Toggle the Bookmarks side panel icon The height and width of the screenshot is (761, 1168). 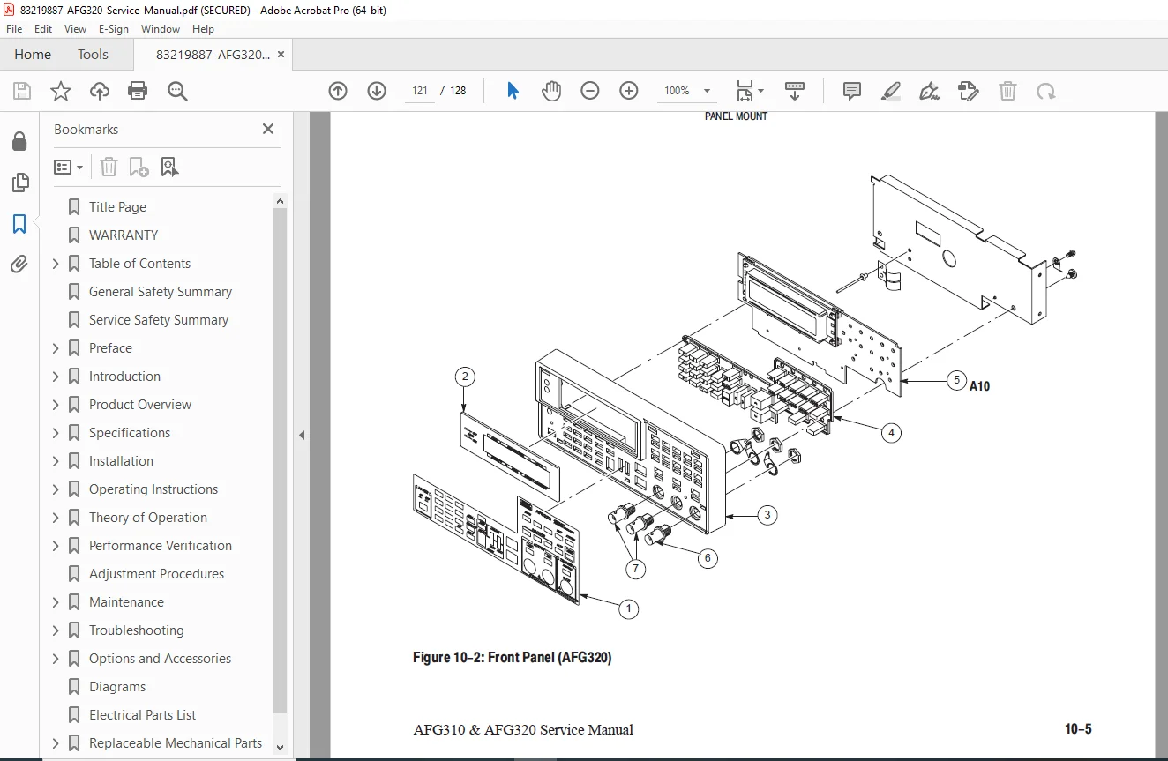(19, 224)
